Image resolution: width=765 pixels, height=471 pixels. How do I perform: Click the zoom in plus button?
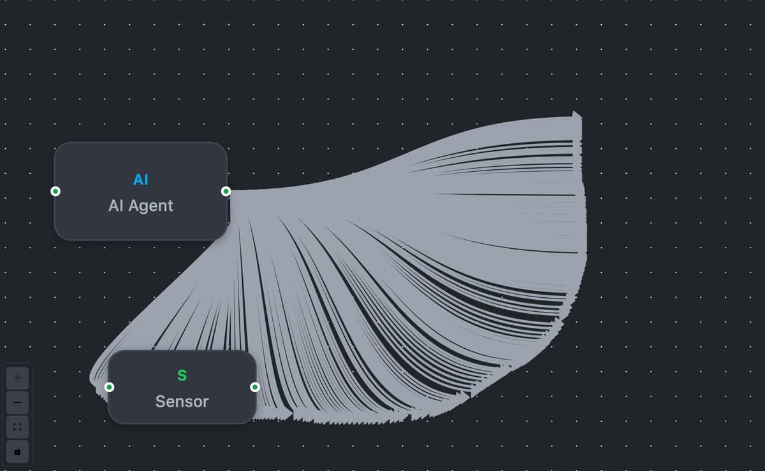pyautogui.click(x=17, y=378)
